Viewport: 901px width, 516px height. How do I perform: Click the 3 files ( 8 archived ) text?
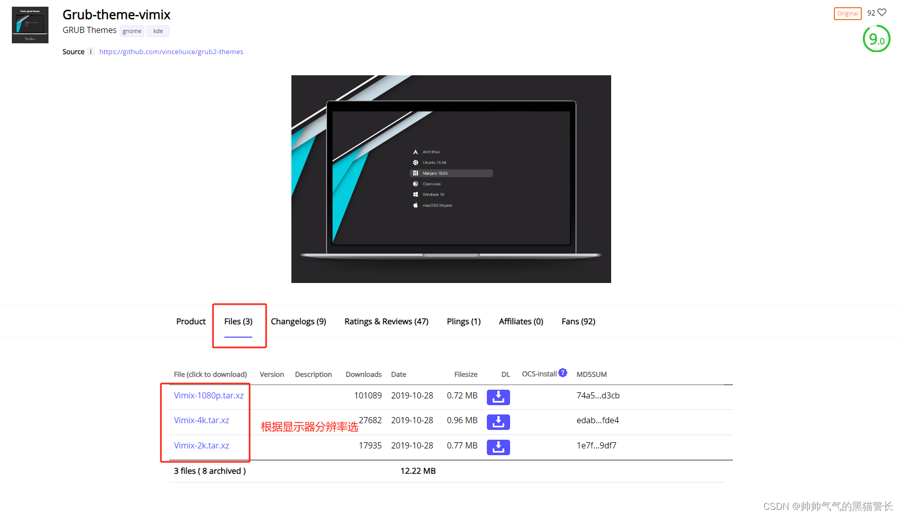(x=210, y=471)
